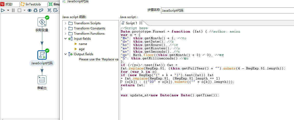Select the Transform Constants folder icon

(x=71, y=29)
